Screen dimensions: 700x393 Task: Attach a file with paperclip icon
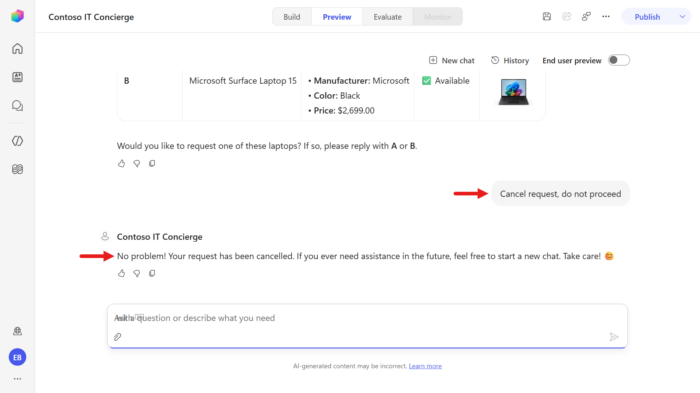click(117, 337)
